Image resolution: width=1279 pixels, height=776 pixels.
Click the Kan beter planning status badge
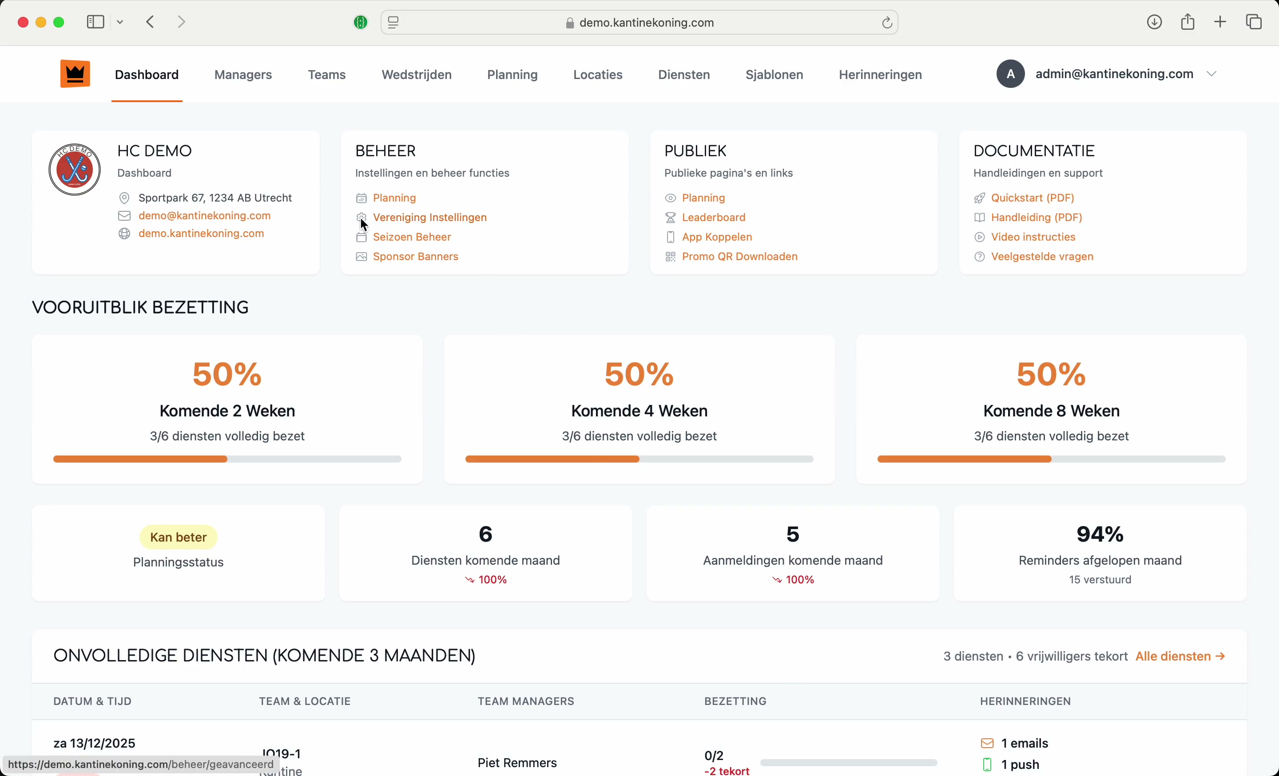coord(178,537)
